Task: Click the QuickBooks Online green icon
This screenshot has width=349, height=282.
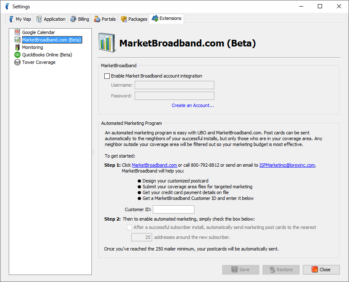Action: click(x=17, y=55)
